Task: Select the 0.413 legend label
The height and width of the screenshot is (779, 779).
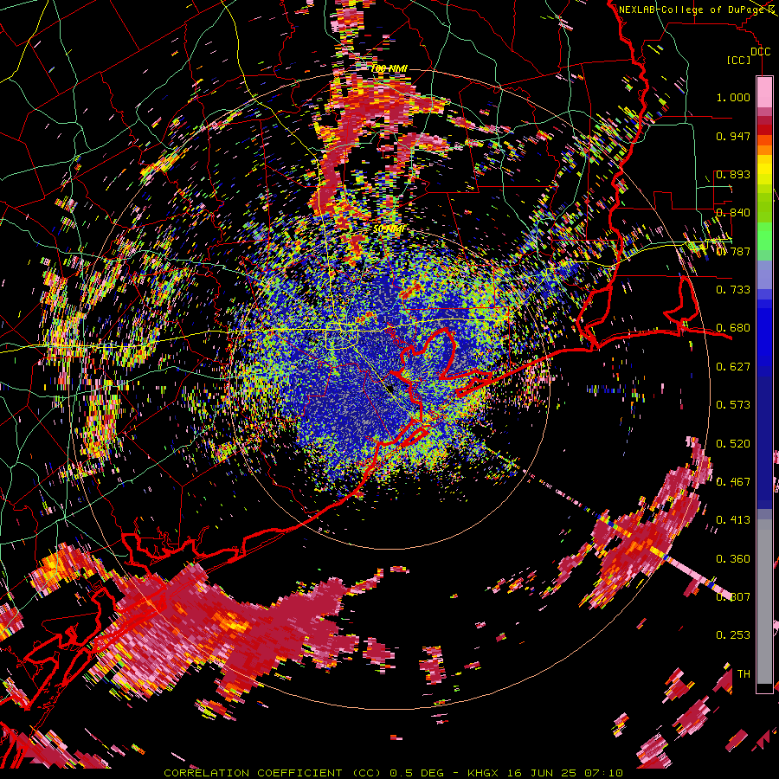Action: tap(733, 520)
